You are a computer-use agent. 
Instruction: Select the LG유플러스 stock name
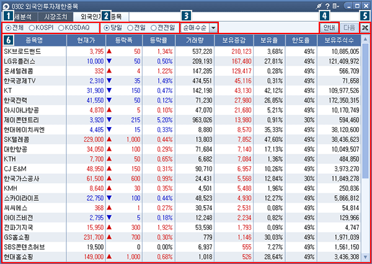[x=20, y=61]
